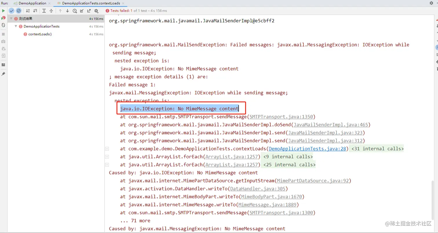The image size is (438, 233).
Task: Open DemoApplicationTests.java line 28 link
Action: coord(306,148)
